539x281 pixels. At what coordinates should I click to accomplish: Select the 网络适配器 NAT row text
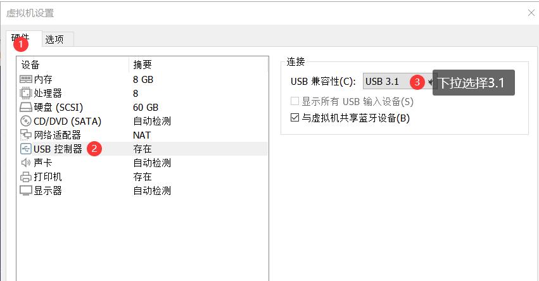pos(57,135)
